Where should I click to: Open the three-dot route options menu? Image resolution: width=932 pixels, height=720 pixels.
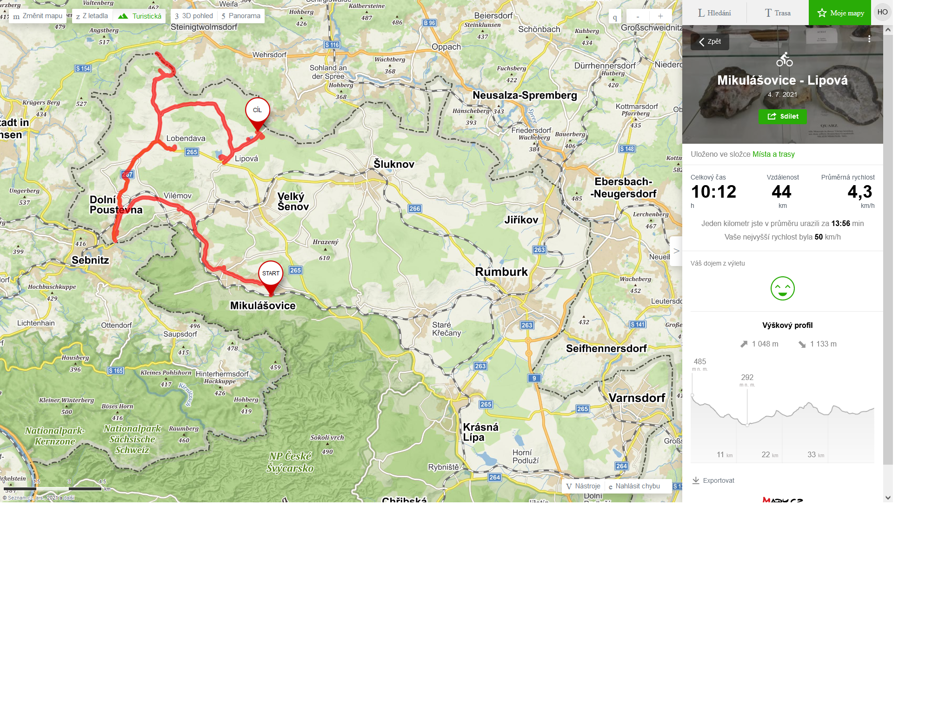click(x=869, y=39)
